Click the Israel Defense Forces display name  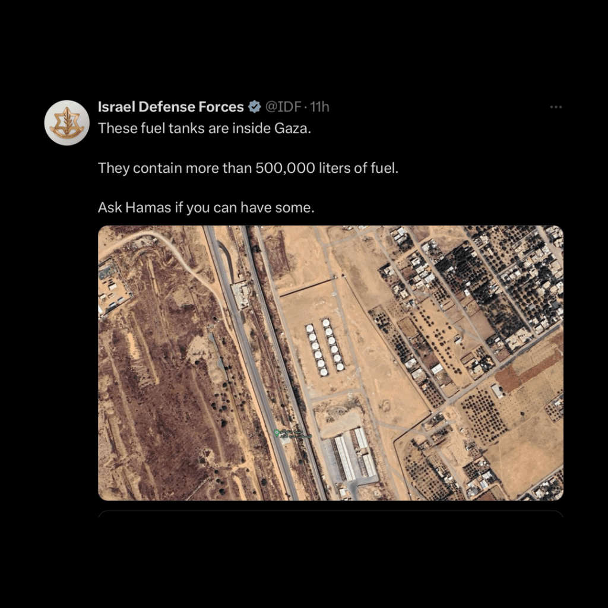click(x=170, y=107)
